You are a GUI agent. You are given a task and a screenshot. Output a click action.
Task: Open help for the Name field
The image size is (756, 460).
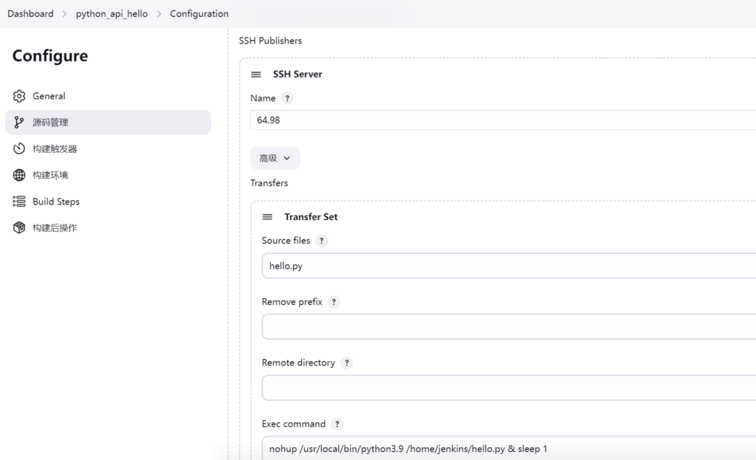pos(287,98)
